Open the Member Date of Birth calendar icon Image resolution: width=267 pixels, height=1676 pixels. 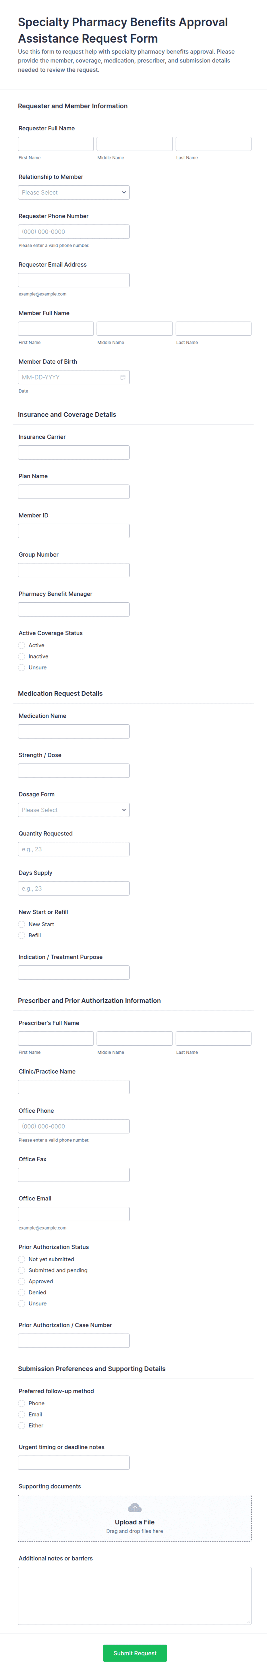tap(123, 377)
